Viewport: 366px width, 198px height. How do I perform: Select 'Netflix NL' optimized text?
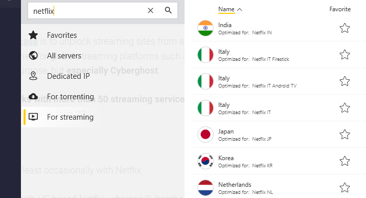click(x=262, y=192)
